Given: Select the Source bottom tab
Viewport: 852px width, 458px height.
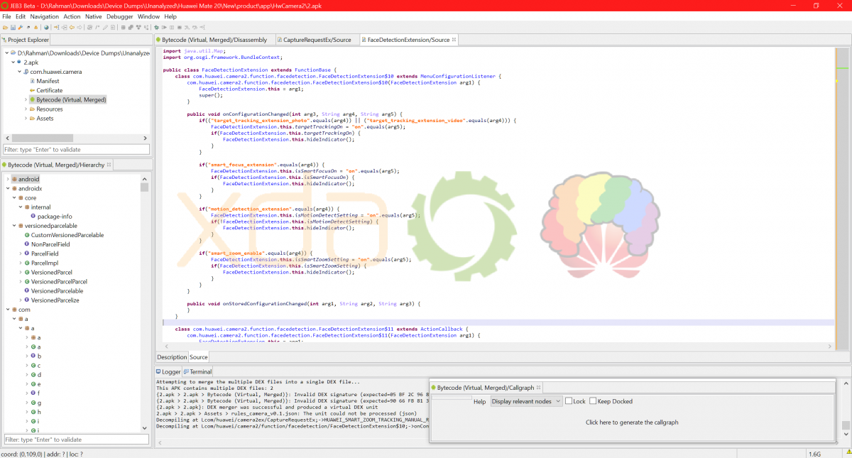Looking at the screenshot, I should [x=199, y=357].
